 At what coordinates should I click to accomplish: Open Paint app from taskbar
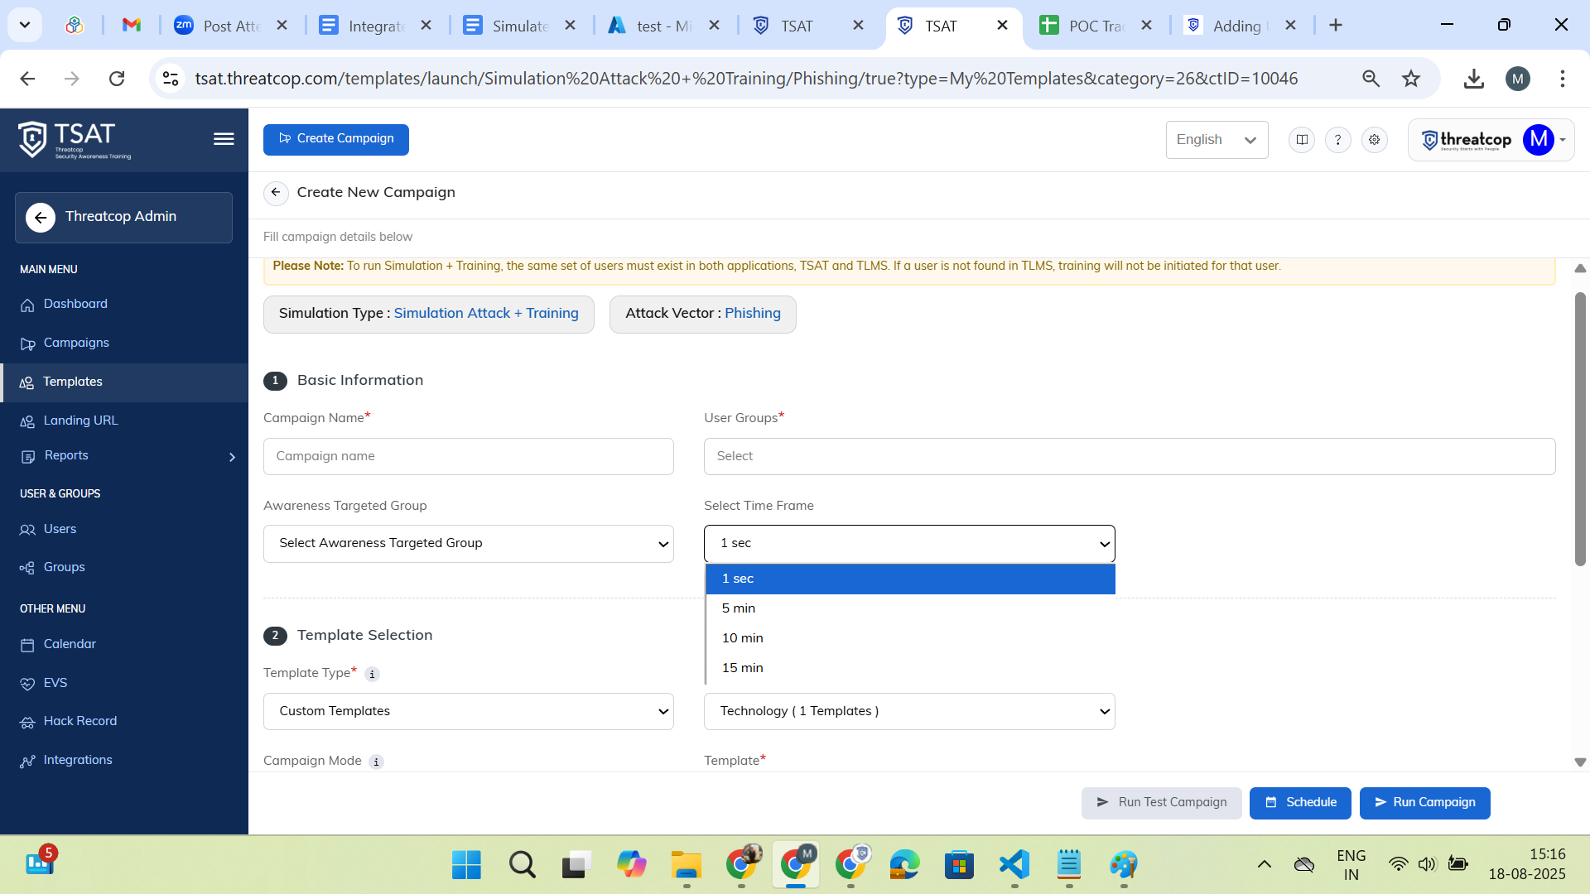click(x=1124, y=865)
